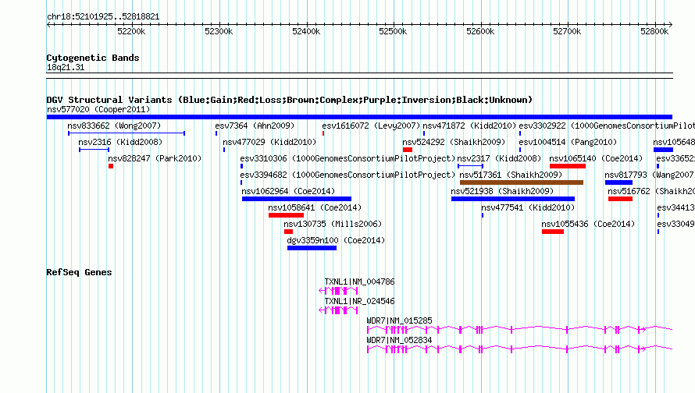
Task: Click nsv817793 variant label
Action: [x=650, y=175]
